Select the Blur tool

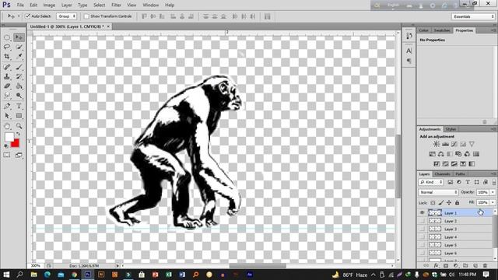(7, 96)
